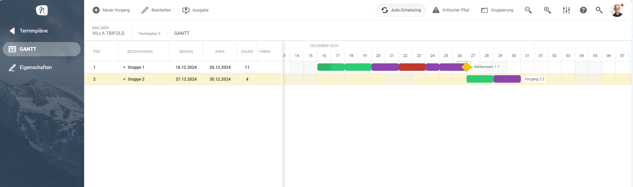Click the yellow Meilenstein 1.7 diamond

click(467, 67)
